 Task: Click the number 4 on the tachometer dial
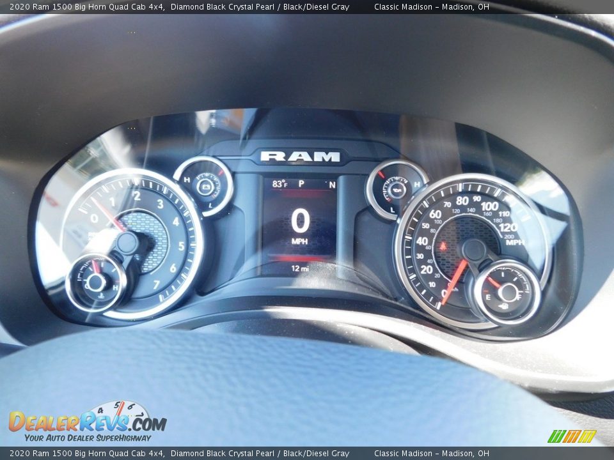coord(175,222)
